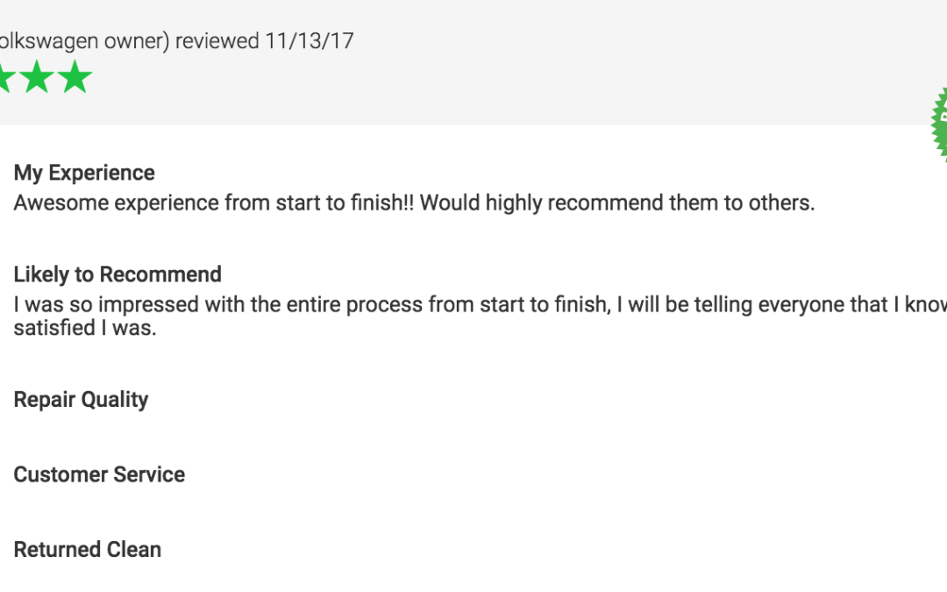Click the Repair Quality heading
The width and height of the screenshot is (947, 592).
pos(81,400)
